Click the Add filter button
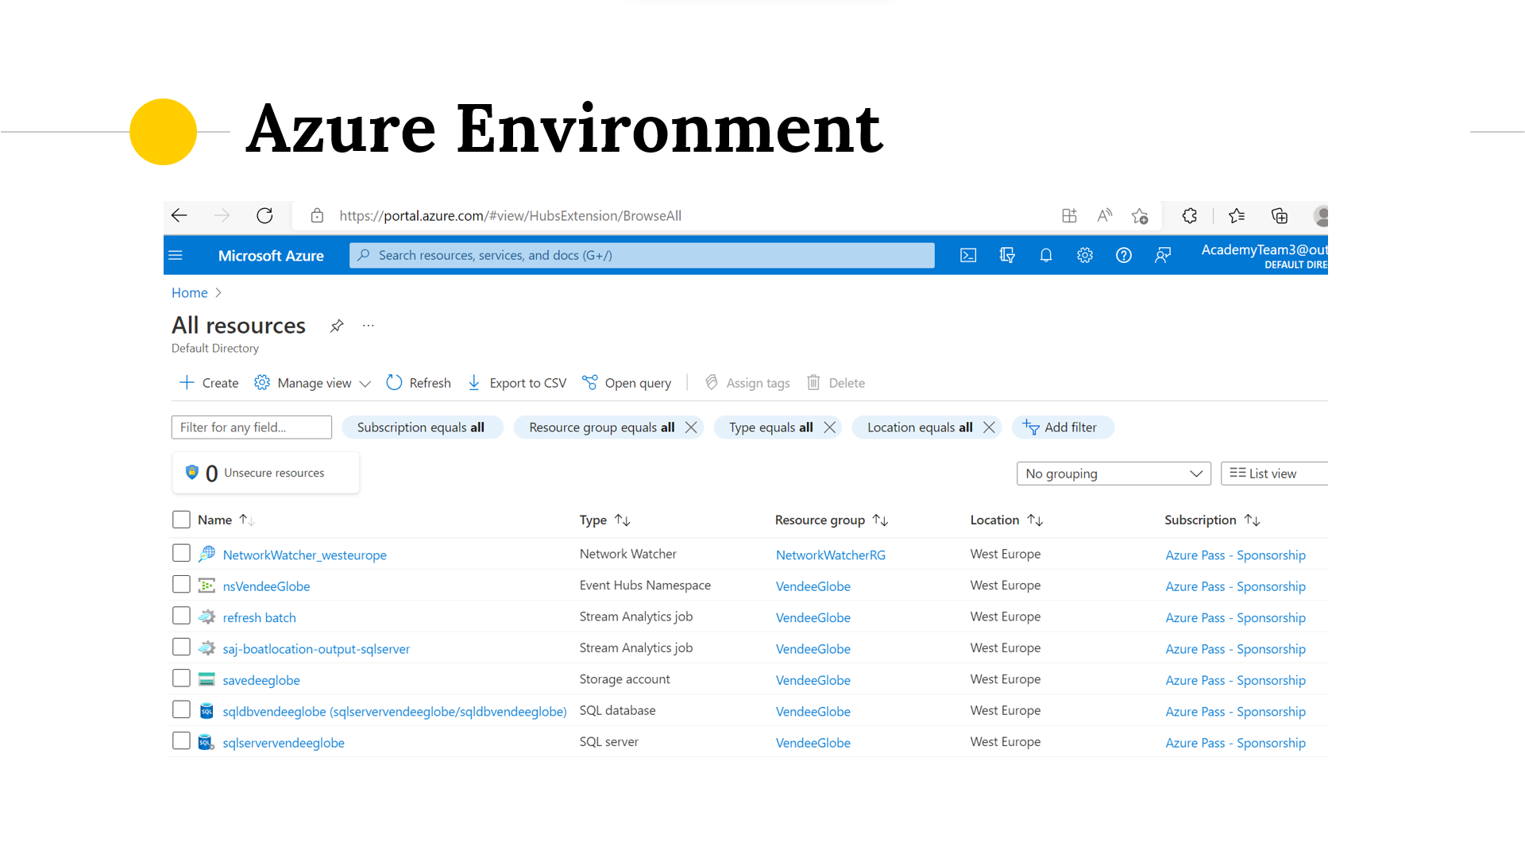 point(1063,427)
